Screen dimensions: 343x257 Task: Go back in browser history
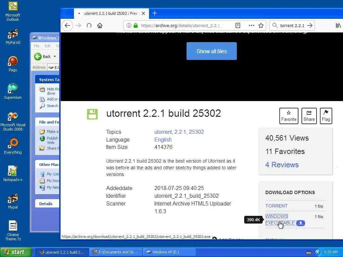point(67,25)
